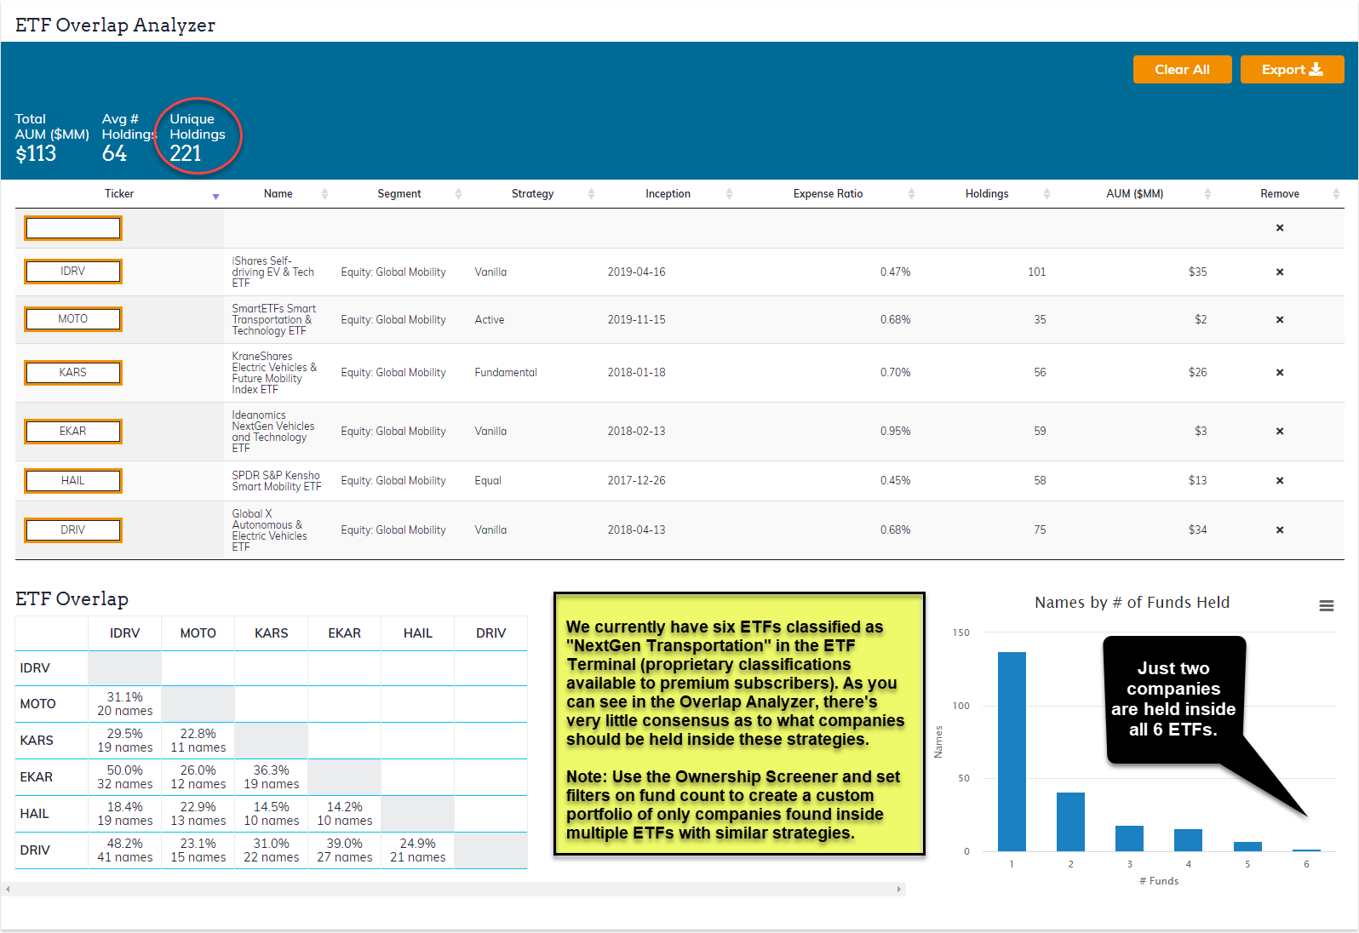Screen dimensions: 1359x933
Task: Click the Avg # Holdings value 64
Action: click(114, 154)
